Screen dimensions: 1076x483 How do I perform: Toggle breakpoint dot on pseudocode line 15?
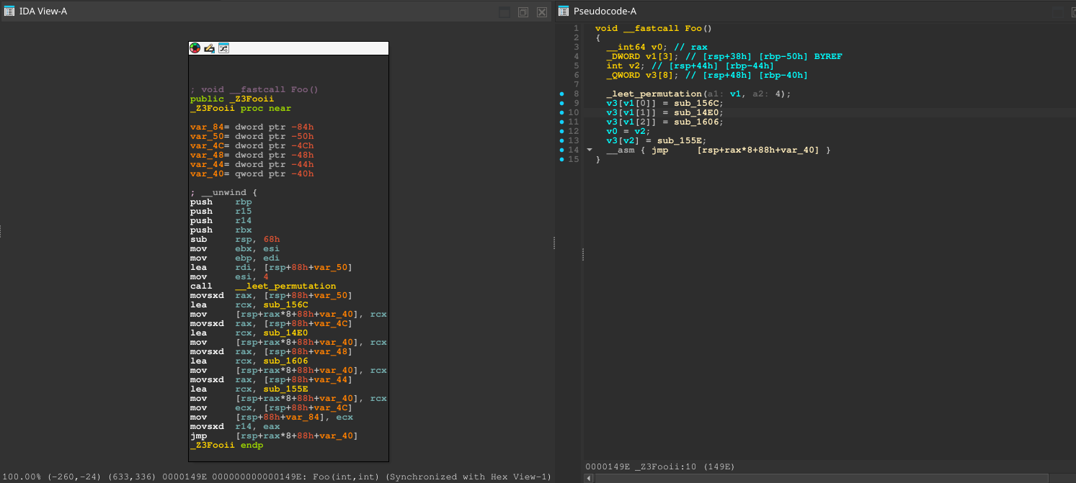(x=562, y=159)
